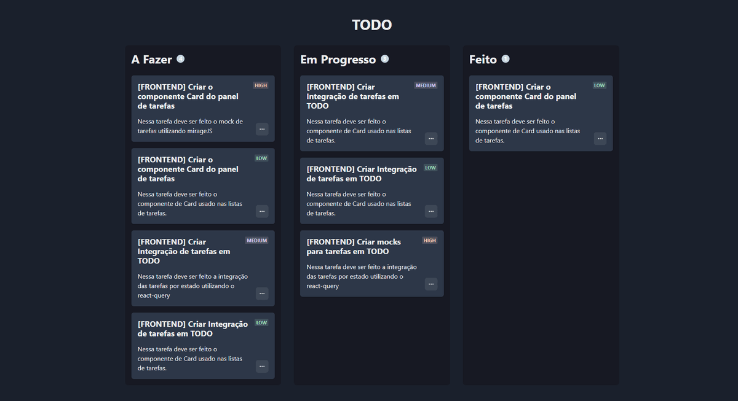Click the ellipsis icon on the LOW Card do panel task in A Fazer
738x401 pixels.
(262, 211)
